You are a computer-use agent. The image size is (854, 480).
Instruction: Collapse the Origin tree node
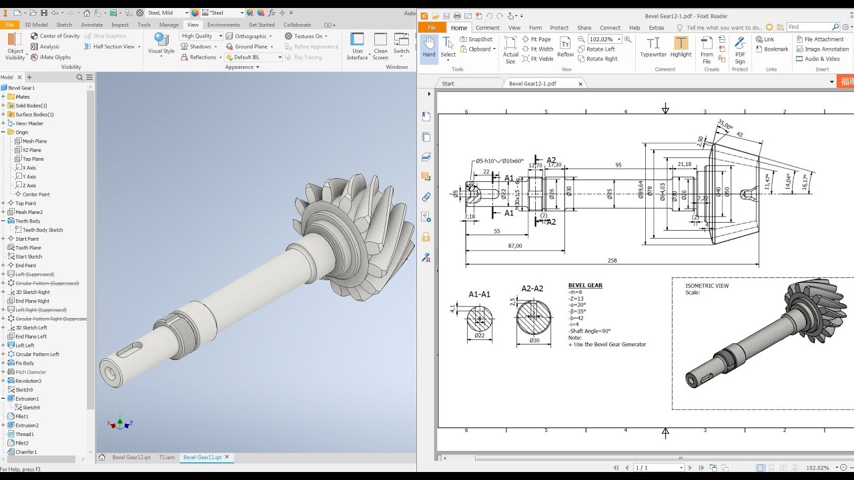(x=3, y=132)
